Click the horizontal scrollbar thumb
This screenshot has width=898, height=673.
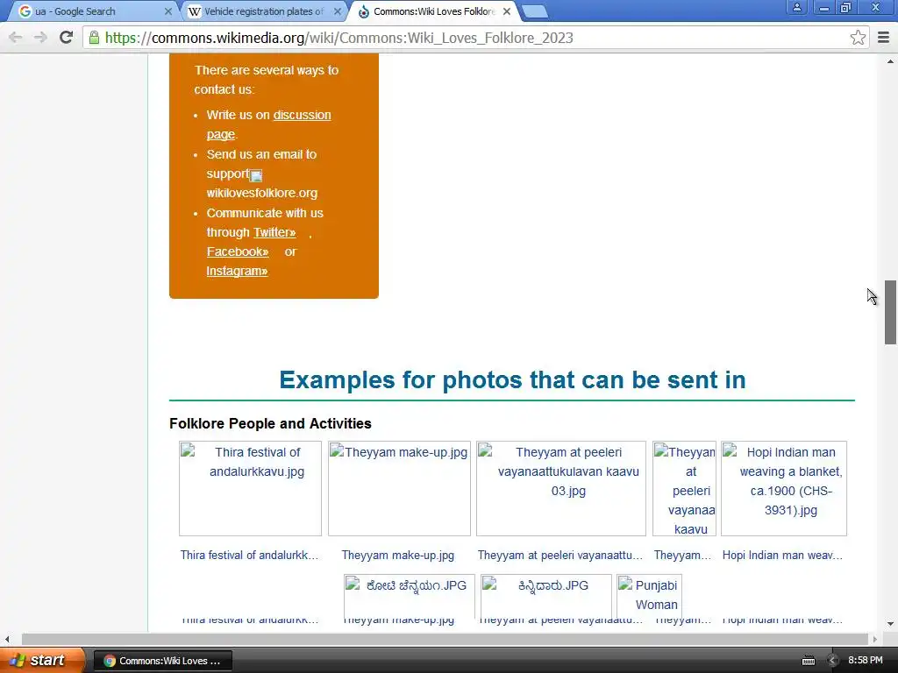[x=445, y=639]
